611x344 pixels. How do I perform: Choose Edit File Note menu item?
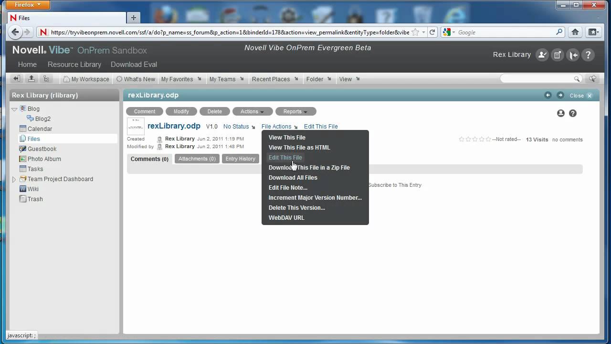click(288, 187)
